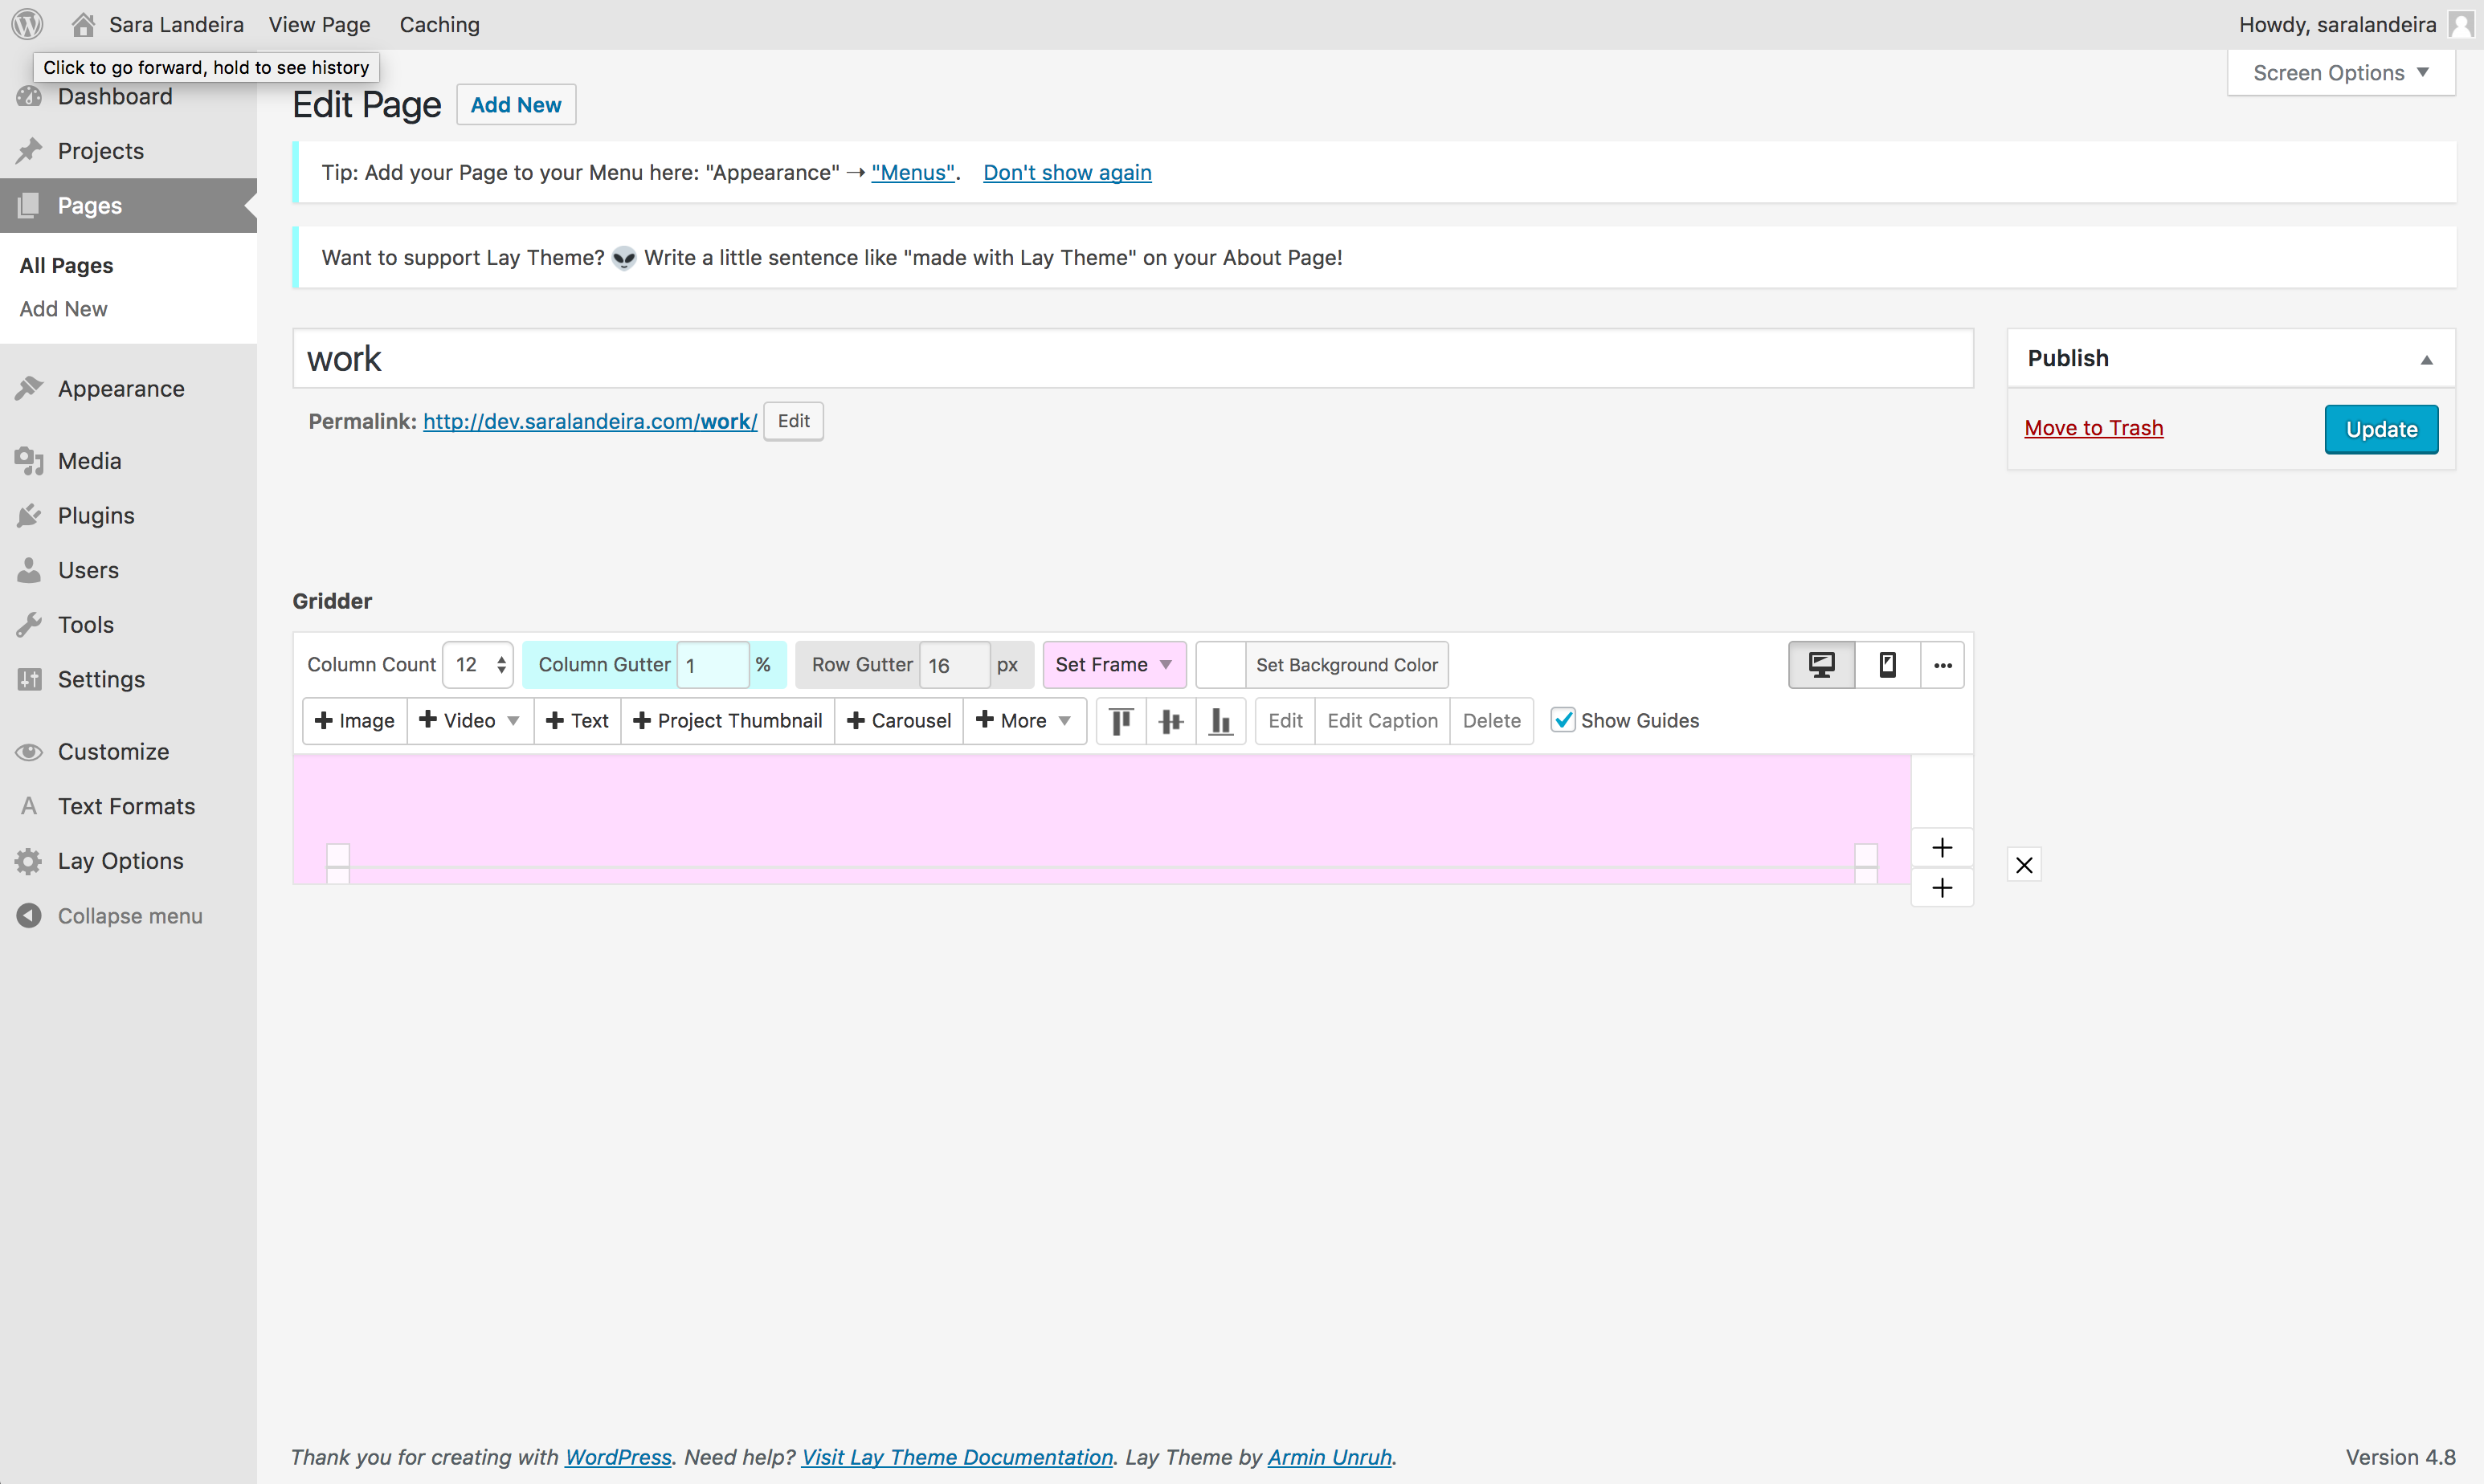Open the Set Frame dropdown
This screenshot has height=1484, width=2484.
(1113, 665)
